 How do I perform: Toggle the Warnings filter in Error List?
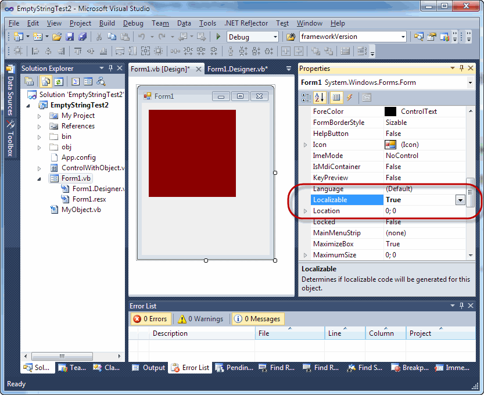coord(200,319)
